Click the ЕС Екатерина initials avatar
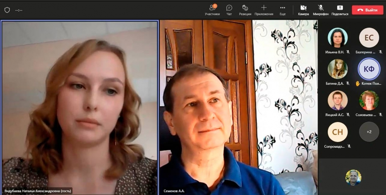Screen dimensions: 386x195 coord(369,38)
